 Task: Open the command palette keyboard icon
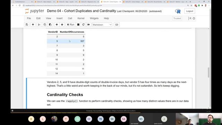pyautogui.click(x=117, y=25)
